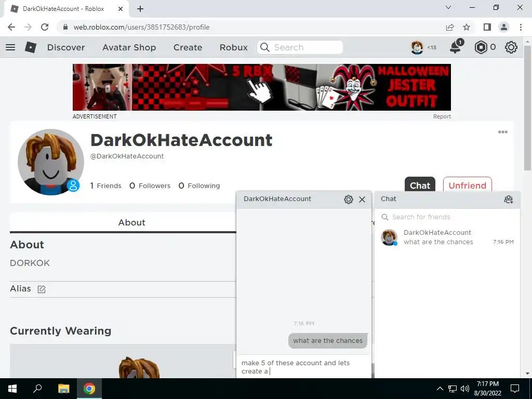
Task: Open Windows taskbar search
Action: tap(37, 389)
